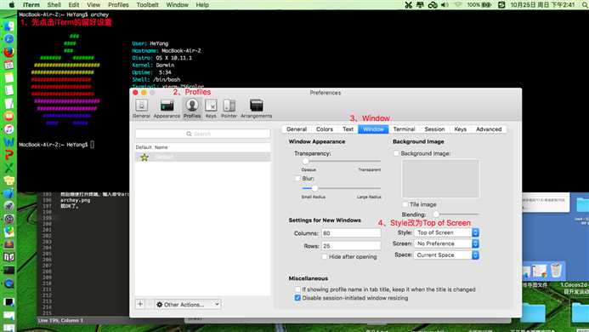Open Launchpad rocket icon in Dock

tap(9, 206)
